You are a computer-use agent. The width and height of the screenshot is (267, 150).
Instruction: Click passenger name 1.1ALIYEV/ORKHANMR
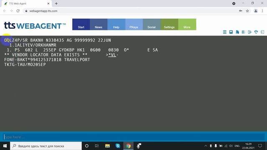(x=33, y=45)
